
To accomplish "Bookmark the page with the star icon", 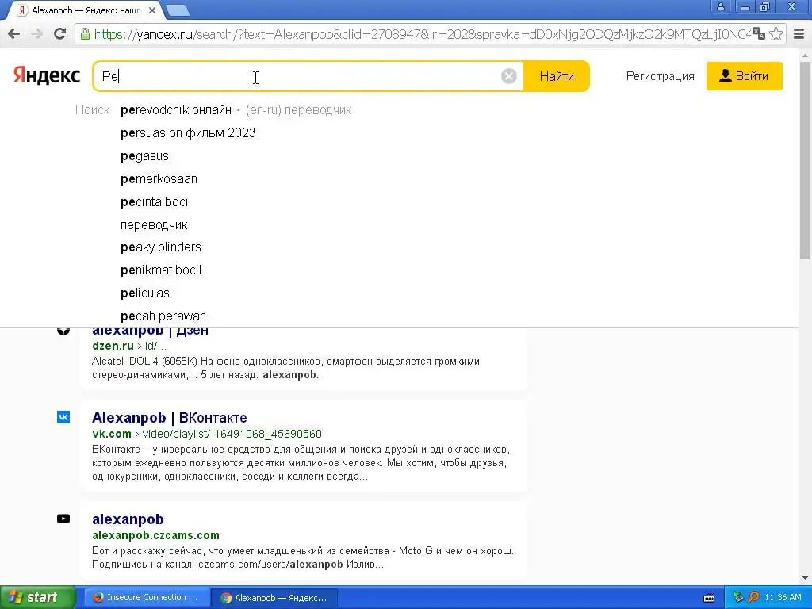I will [x=776, y=34].
